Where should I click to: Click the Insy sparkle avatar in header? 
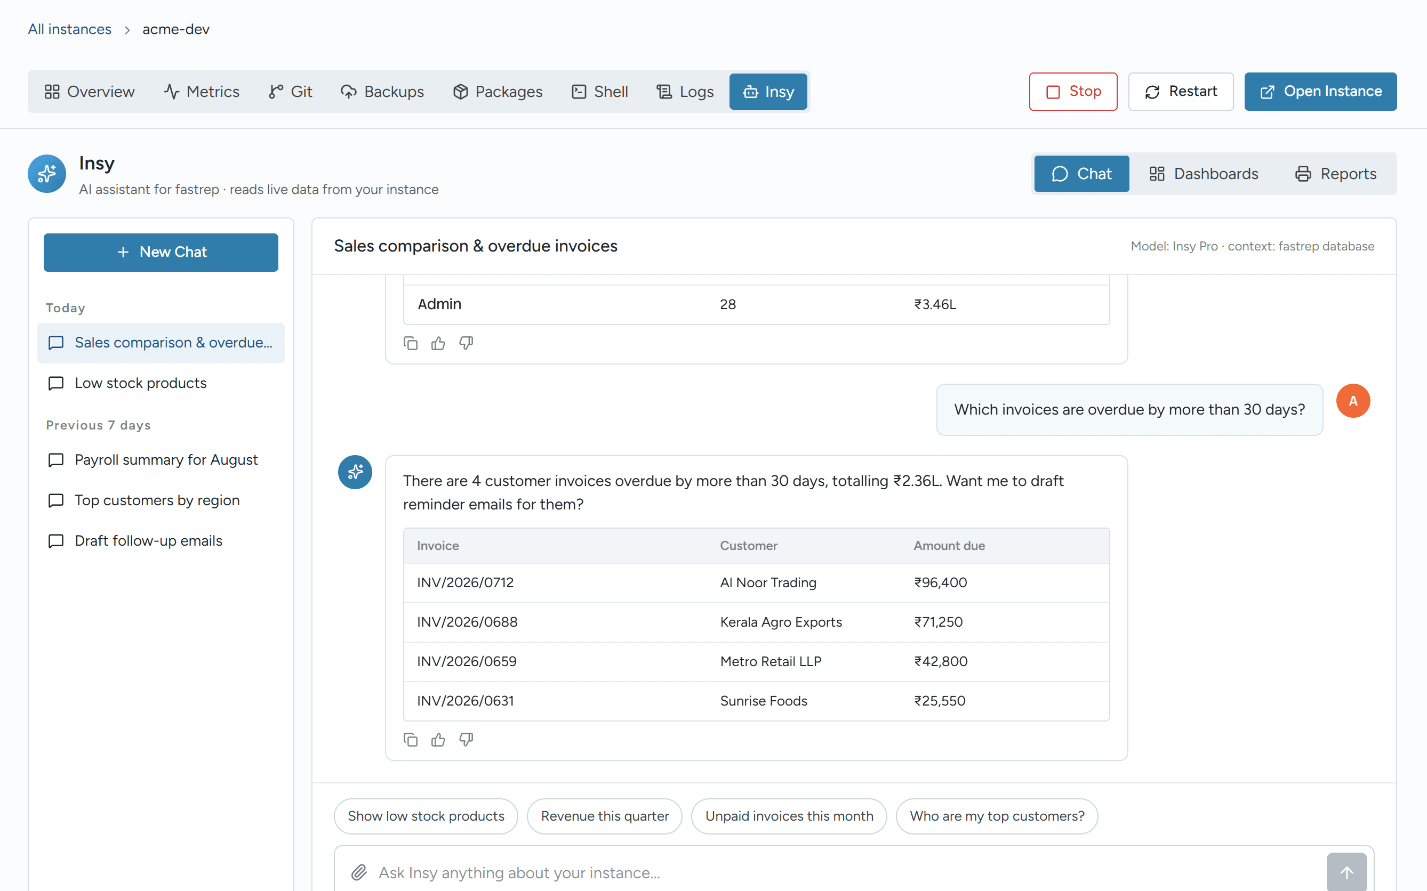(x=46, y=174)
